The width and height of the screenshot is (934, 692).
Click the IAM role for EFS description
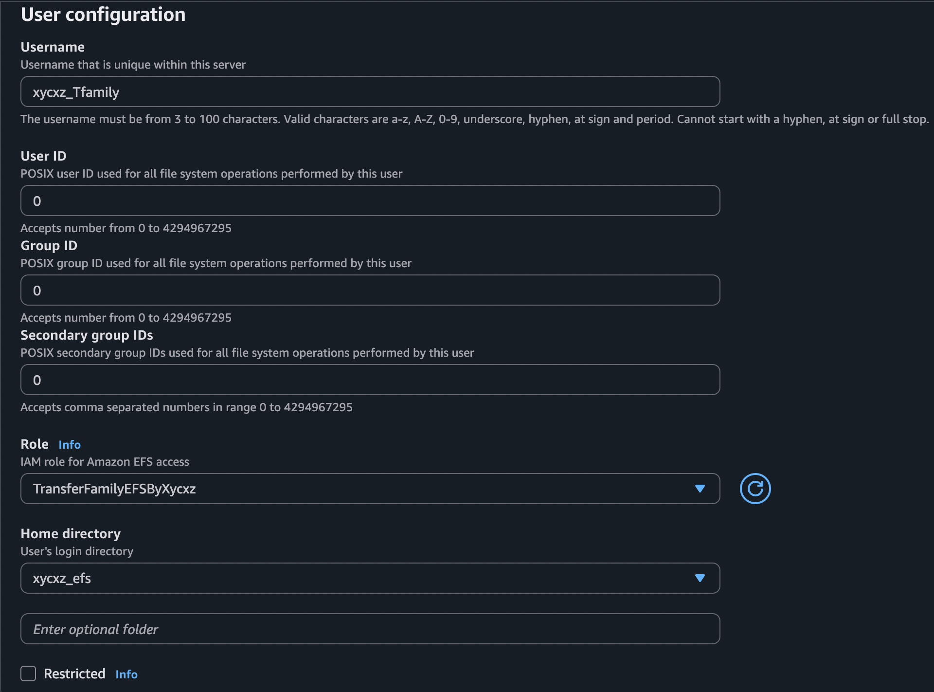(x=105, y=462)
